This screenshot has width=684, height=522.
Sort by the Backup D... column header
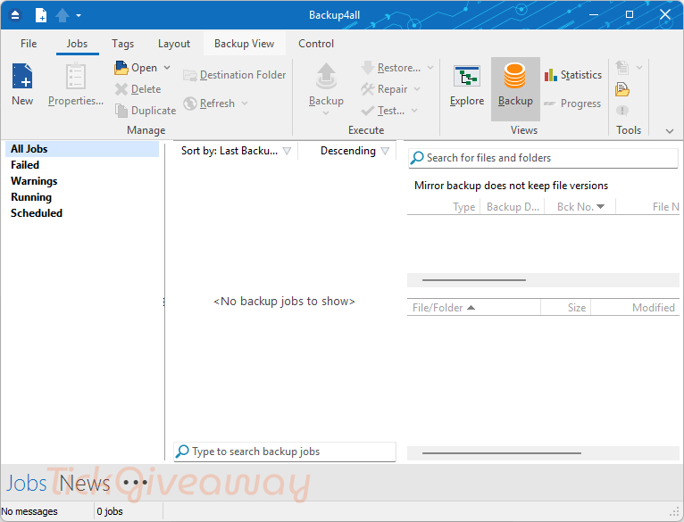(x=513, y=207)
